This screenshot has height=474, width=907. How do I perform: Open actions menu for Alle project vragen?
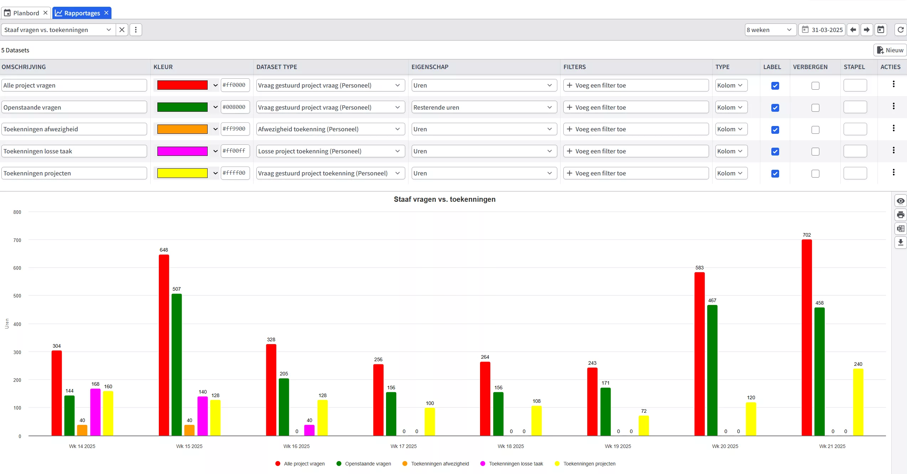point(893,84)
